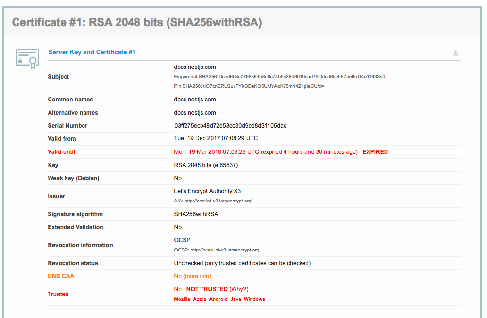Click the Common names value docs.nestjs.com

195,100
